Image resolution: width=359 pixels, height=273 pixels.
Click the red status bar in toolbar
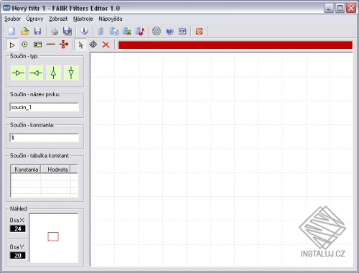point(236,45)
